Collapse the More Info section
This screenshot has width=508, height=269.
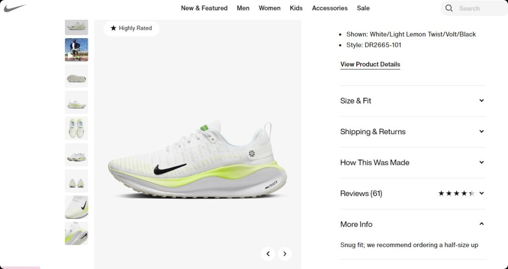[x=413, y=224]
